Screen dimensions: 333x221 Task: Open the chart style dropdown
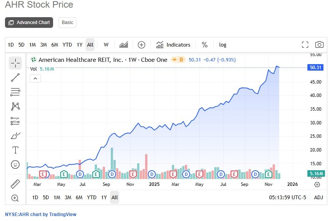123,45
